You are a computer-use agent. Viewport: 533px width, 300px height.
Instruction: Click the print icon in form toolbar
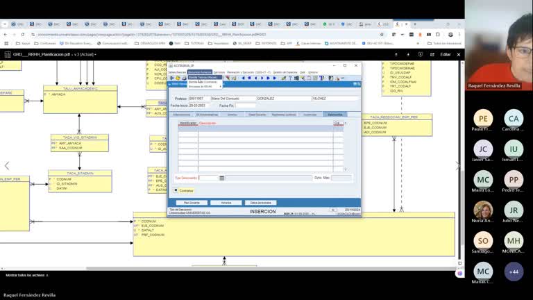click(x=184, y=78)
